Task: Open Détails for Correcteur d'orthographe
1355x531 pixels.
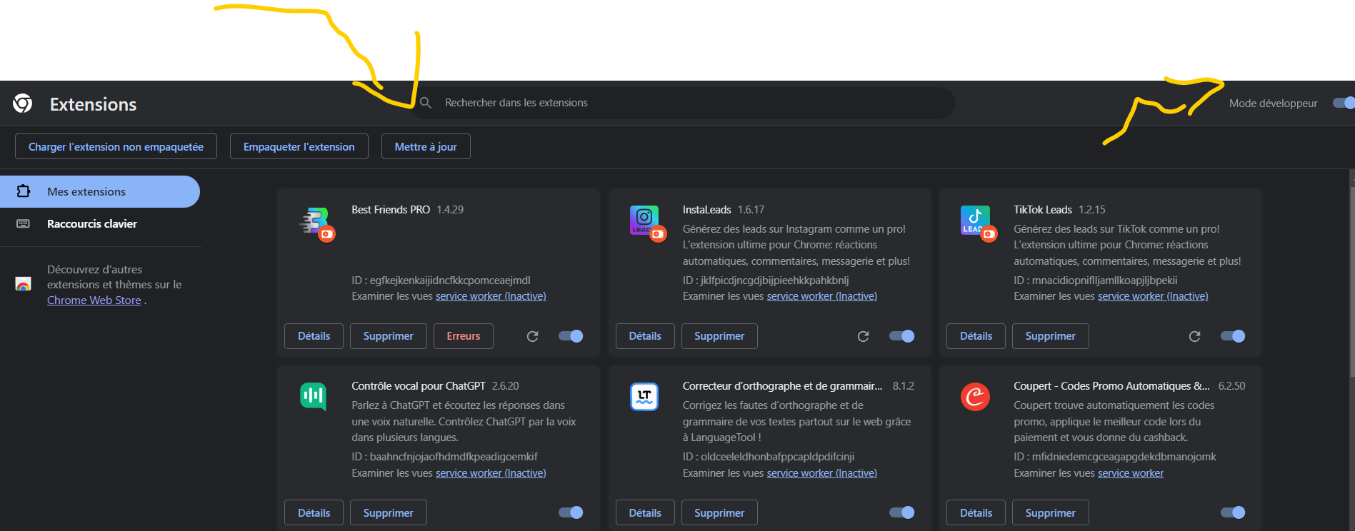Action: (x=645, y=512)
